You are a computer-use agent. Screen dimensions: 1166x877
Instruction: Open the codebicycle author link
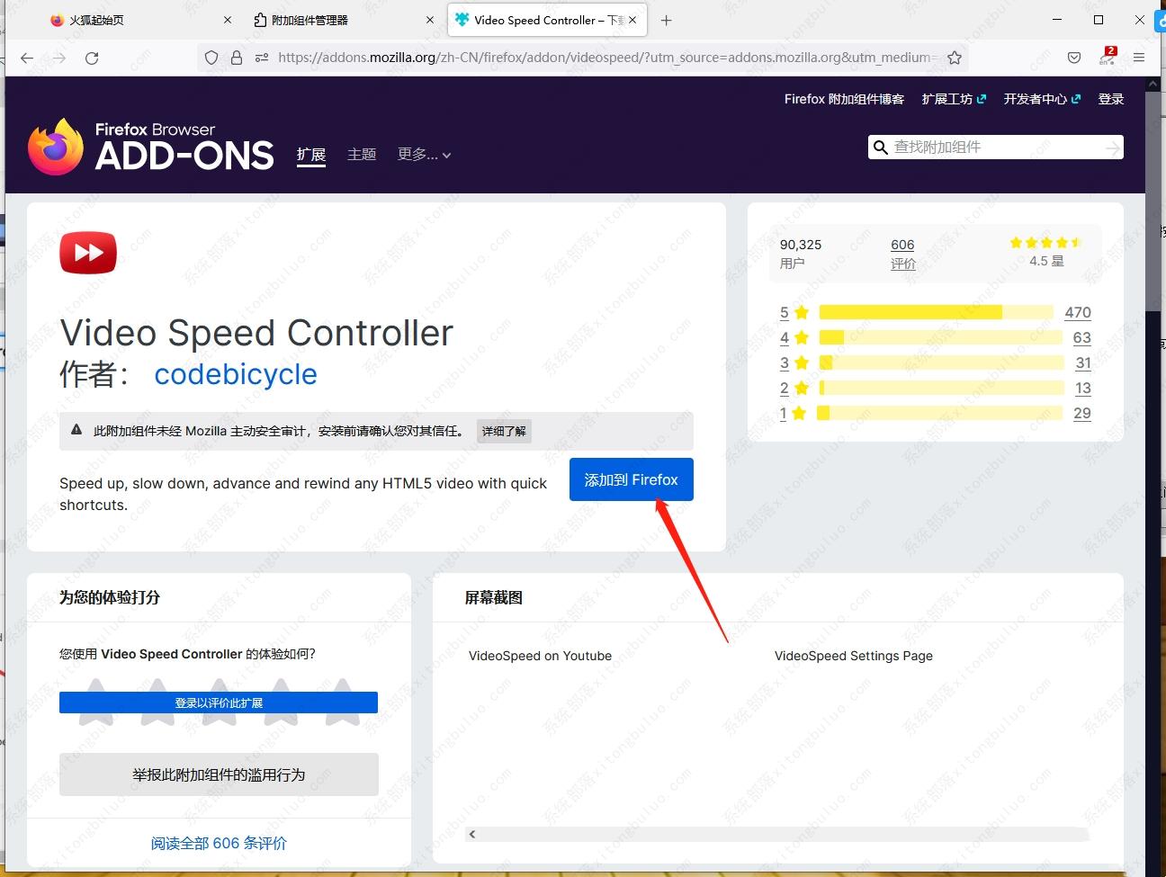pyautogui.click(x=236, y=374)
